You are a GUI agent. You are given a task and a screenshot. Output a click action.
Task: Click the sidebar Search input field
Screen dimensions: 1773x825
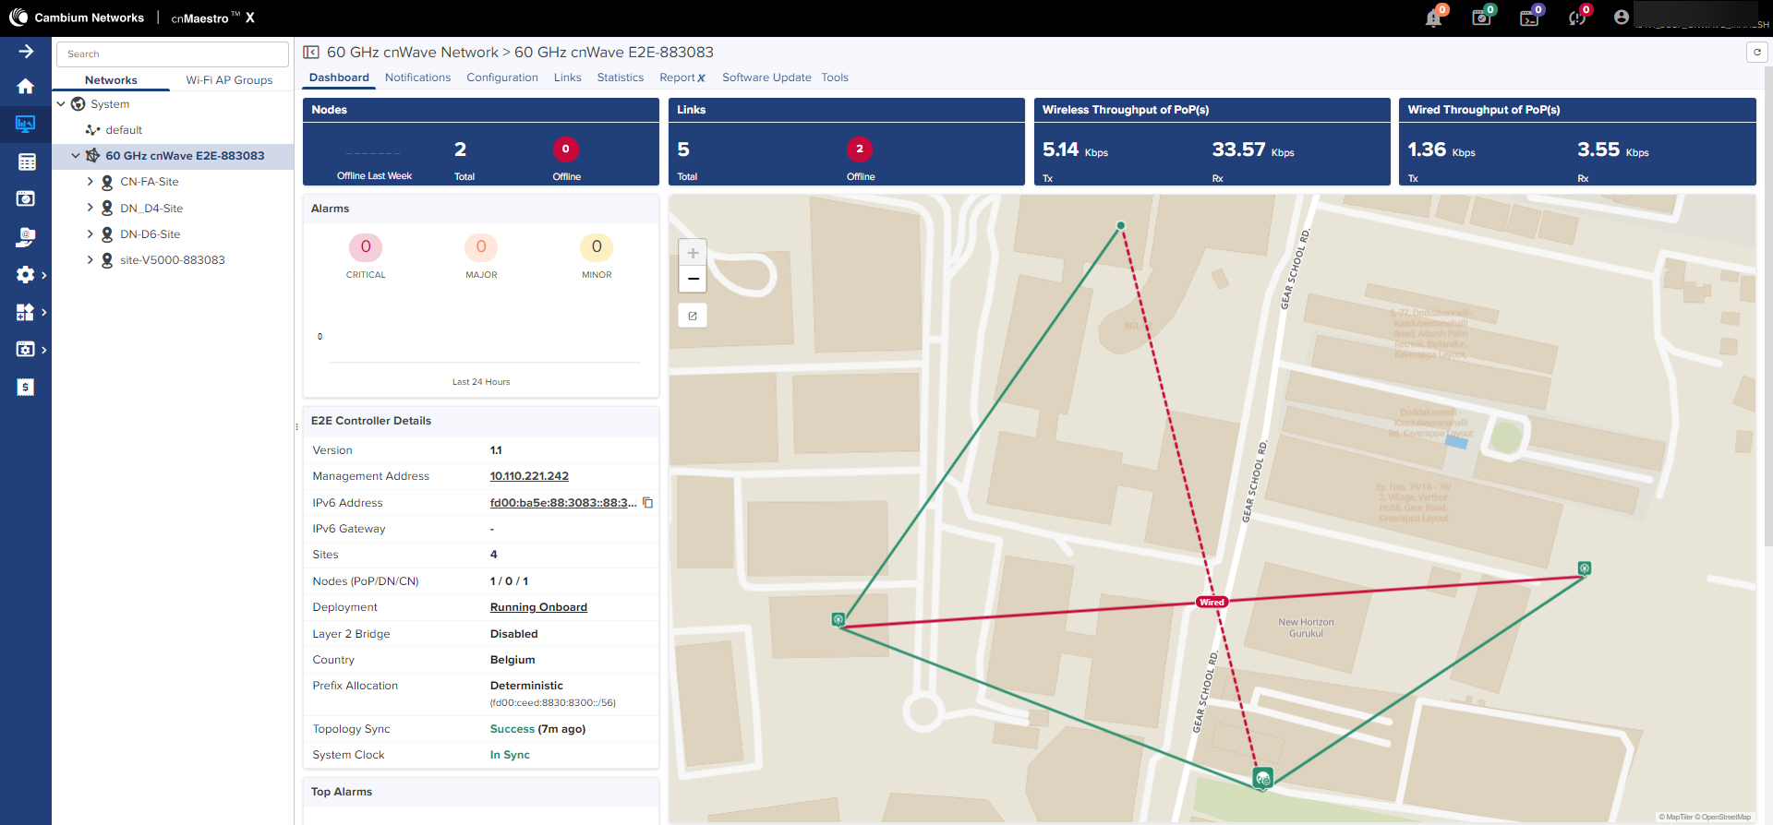point(173,54)
